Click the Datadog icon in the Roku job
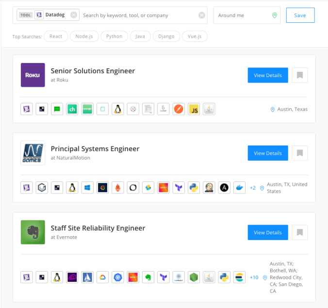 point(27,109)
